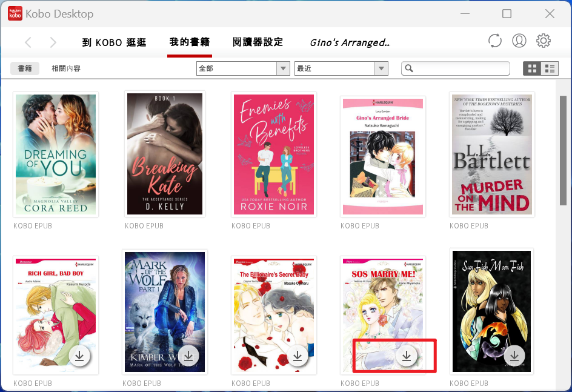The image size is (572, 392).
Task: Select the 我的書籍 tab
Action: 189,42
